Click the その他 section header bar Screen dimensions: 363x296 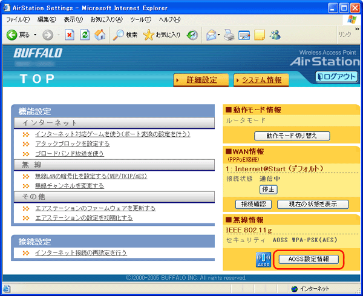pyautogui.click(x=114, y=197)
